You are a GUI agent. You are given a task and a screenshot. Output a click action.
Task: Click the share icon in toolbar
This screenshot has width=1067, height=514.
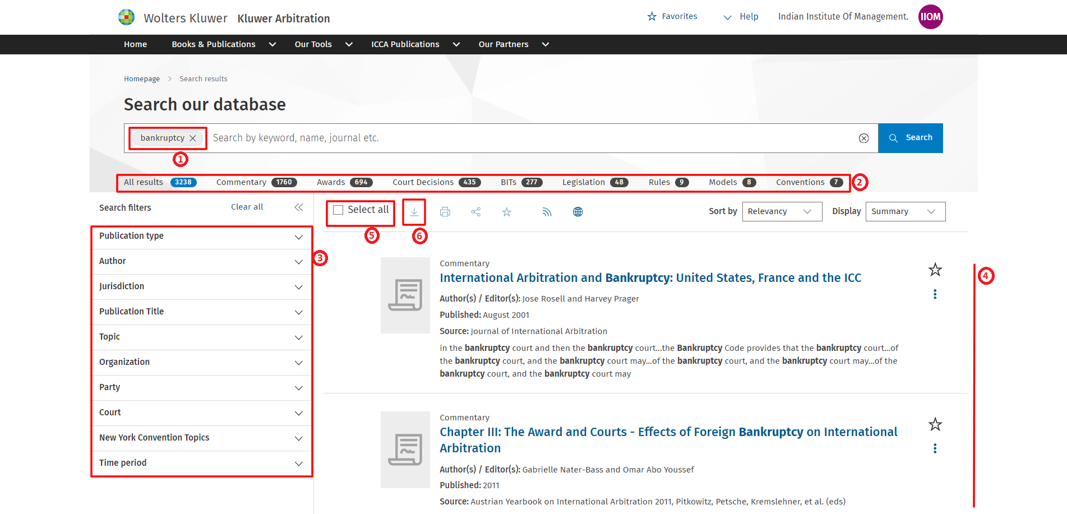pyautogui.click(x=476, y=212)
